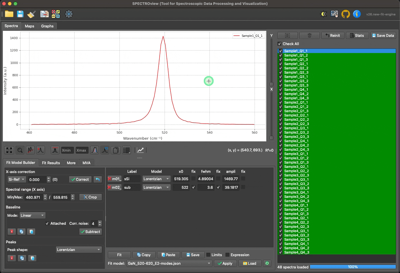Open the MVA tab

86,163
